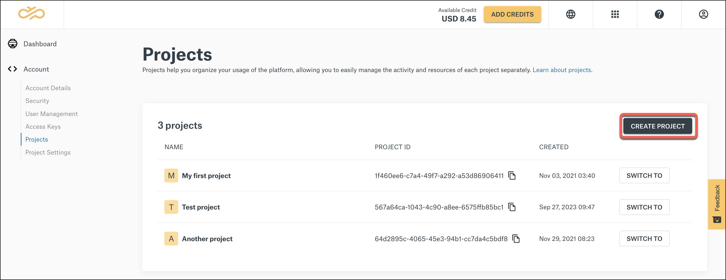Click the help question mark icon
Viewport: 726px width, 280px height.
[x=659, y=14]
